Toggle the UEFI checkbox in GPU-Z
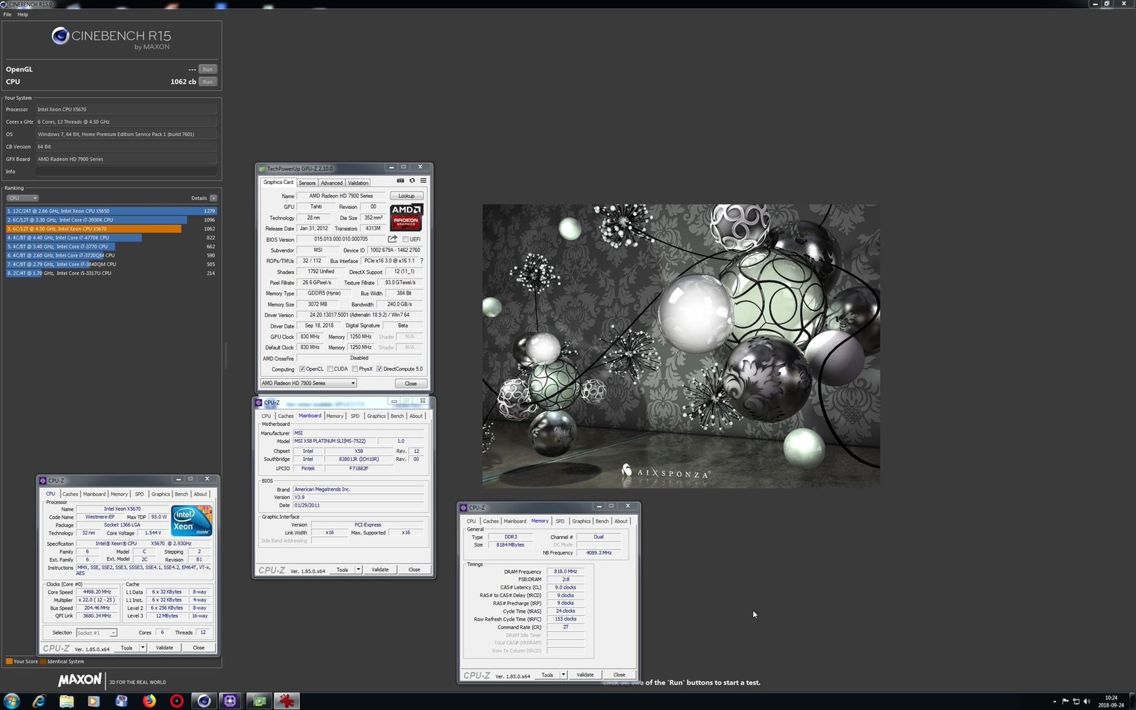This screenshot has width=1136, height=710. click(x=405, y=239)
